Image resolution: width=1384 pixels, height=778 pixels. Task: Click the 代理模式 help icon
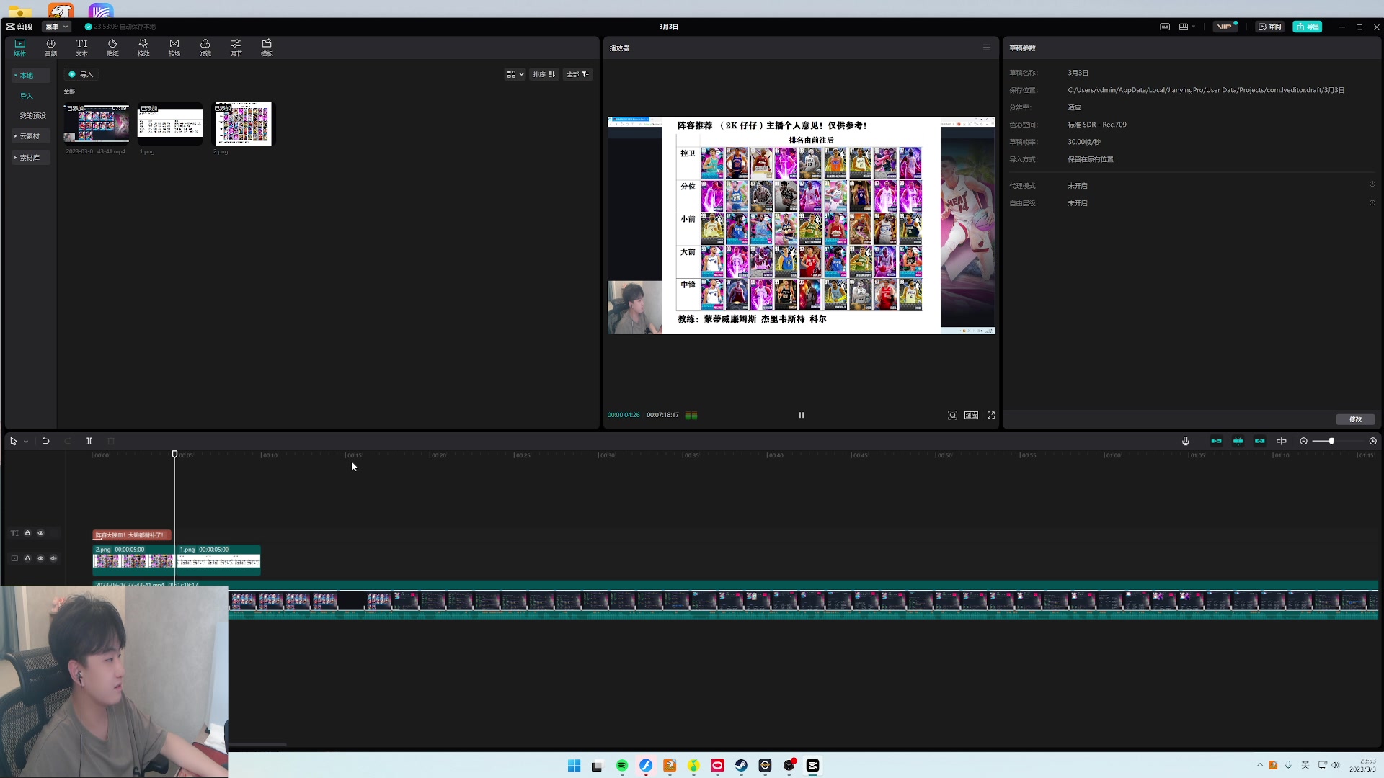pos(1372,184)
